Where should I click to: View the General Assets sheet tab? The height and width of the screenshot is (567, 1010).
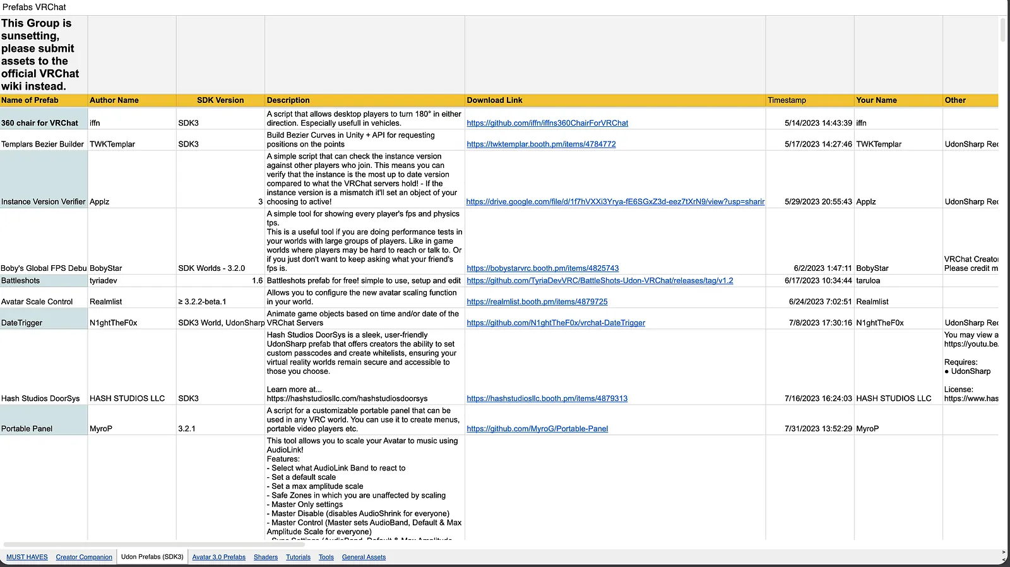(364, 557)
